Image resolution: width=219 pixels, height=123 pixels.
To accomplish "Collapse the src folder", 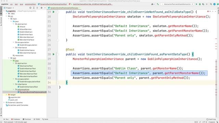I will point(7,16).
